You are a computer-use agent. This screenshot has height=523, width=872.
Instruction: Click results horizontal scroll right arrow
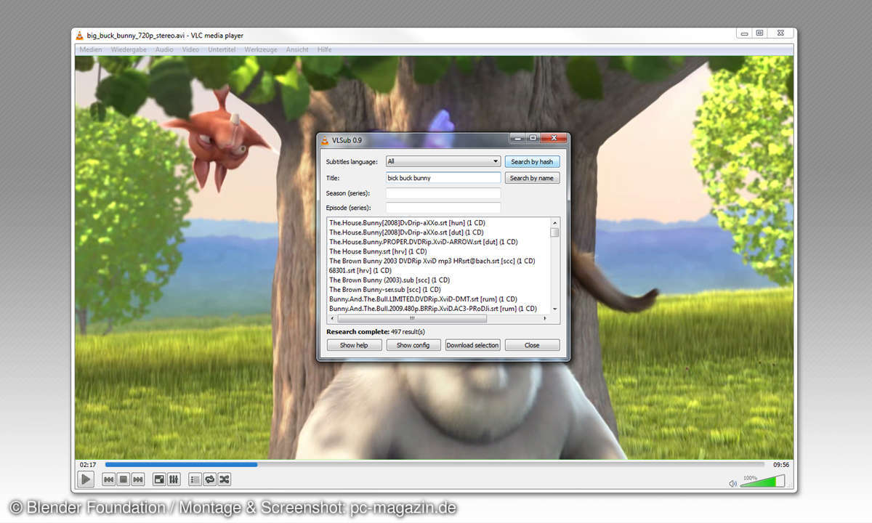tap(546, 318)
